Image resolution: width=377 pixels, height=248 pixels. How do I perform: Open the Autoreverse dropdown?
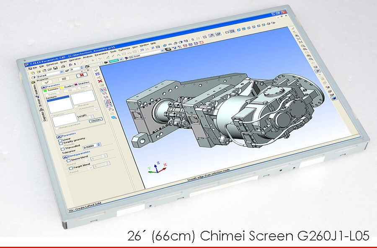96,109
